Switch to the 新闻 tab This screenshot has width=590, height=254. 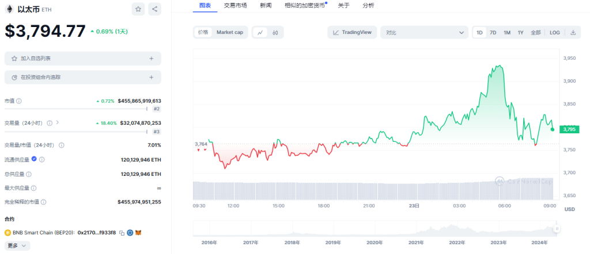pos(266,5)
